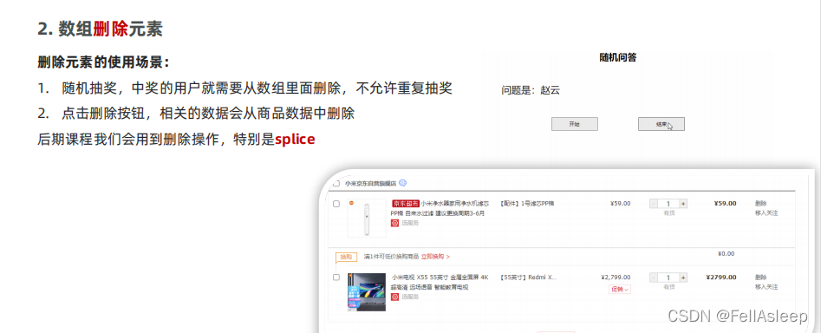This screenshot has height=333, width=821.
Task: Click the 删除元素的使用场景 subtitle
Action: click(x=104, y=63)
